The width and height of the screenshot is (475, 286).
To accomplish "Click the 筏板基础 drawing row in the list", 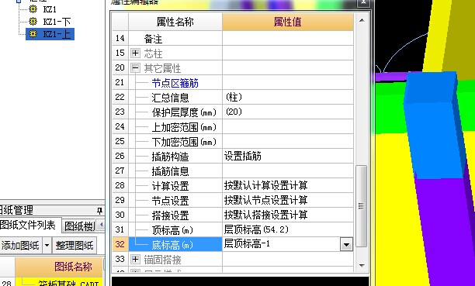I will tap(59, 283).
